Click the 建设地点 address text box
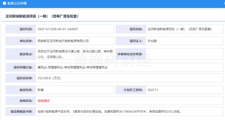This screenshot has width=225, height=120. 74,54
